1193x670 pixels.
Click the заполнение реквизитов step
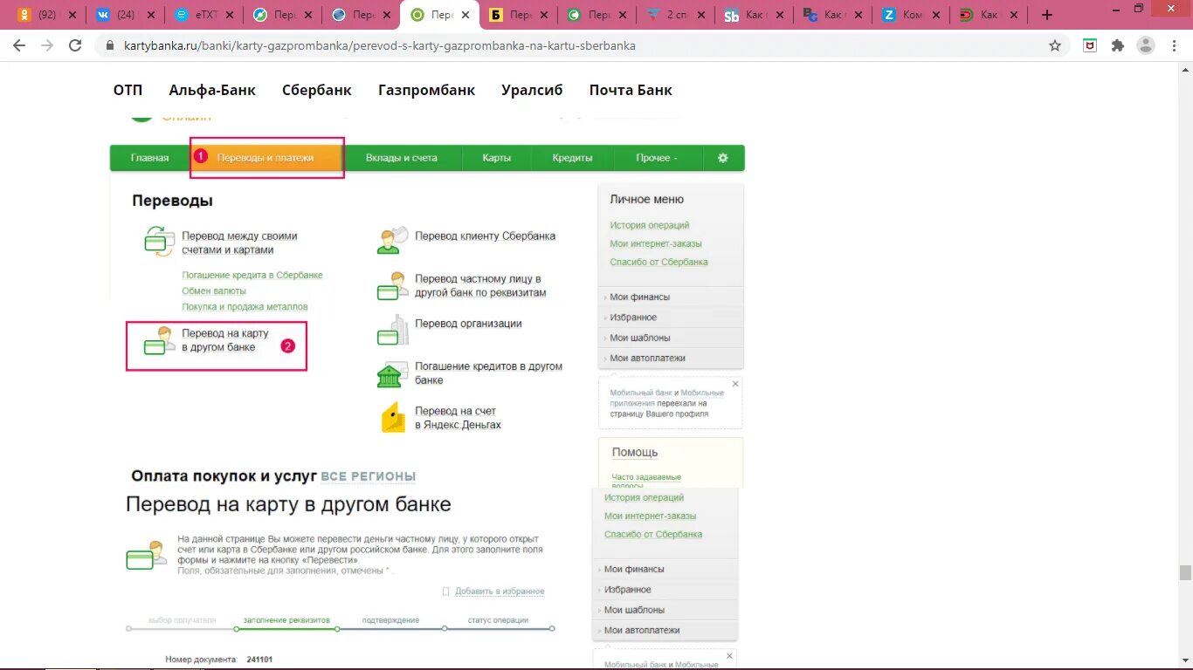pyautogui.click(x=286, y=620)
